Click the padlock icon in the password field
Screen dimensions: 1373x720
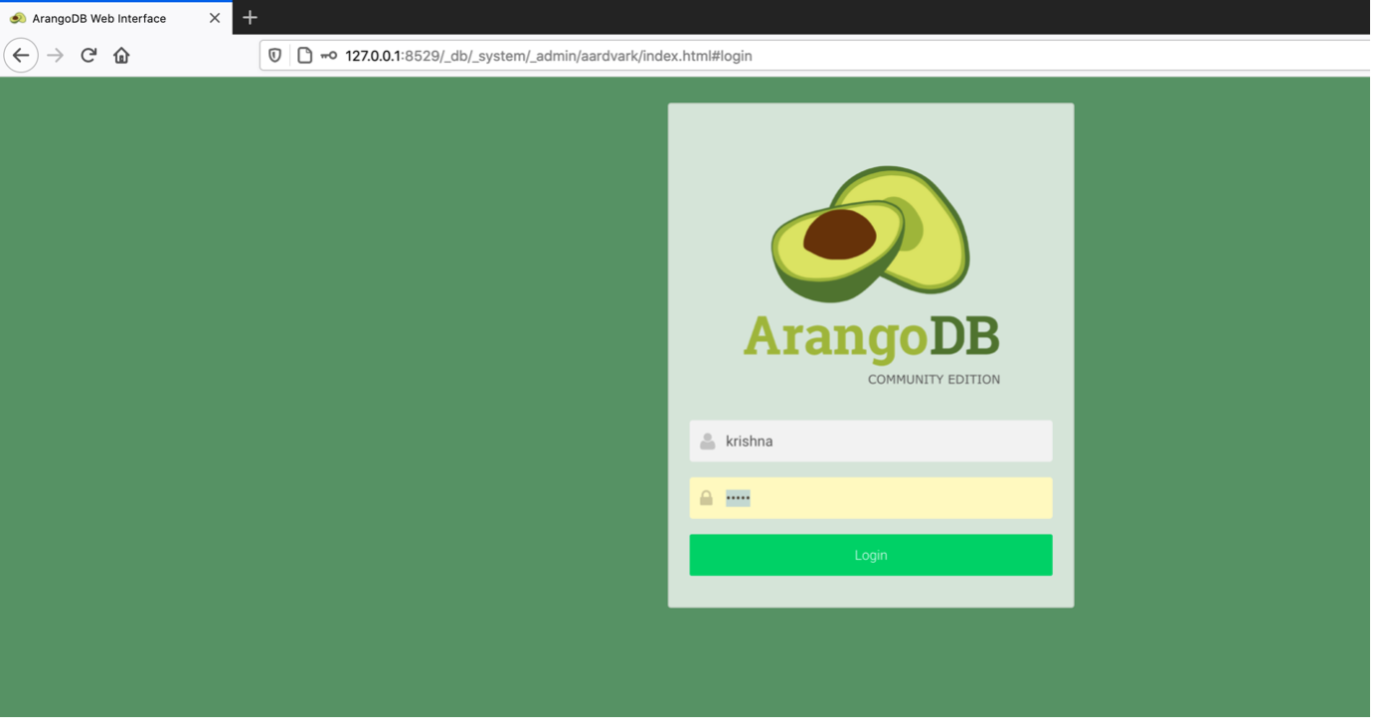(707, 497)
